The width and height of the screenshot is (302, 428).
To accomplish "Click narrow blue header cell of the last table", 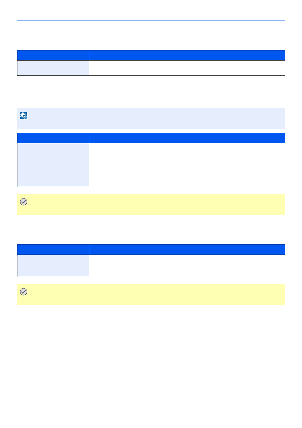I will coord(53,250).
